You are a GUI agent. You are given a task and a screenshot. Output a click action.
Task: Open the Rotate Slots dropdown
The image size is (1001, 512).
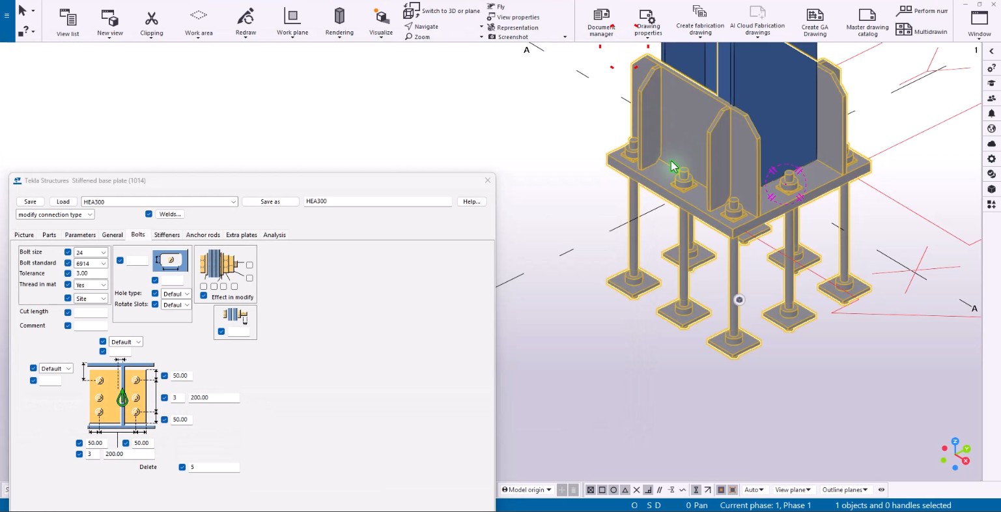[x=176, y=305]
